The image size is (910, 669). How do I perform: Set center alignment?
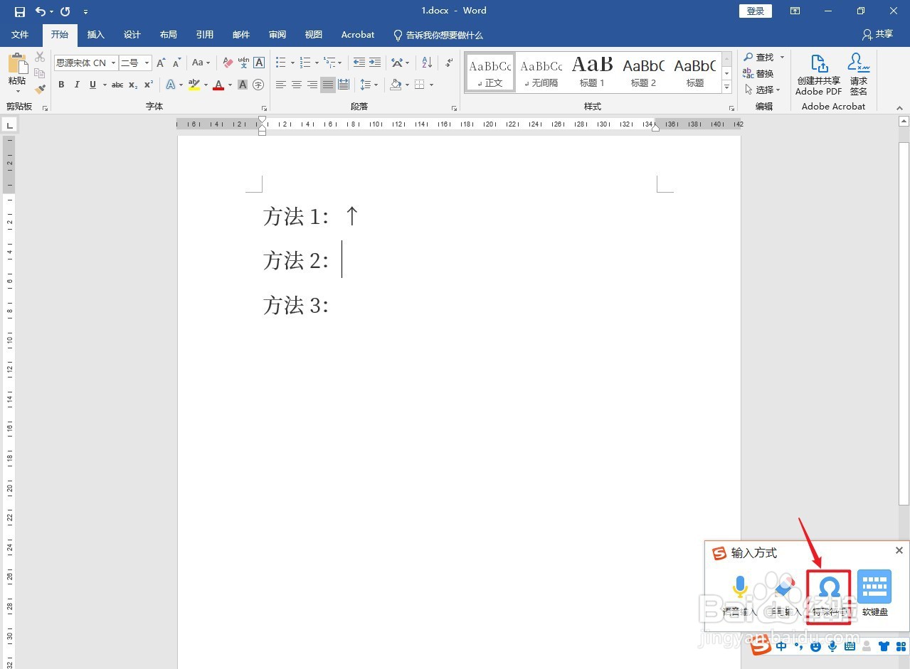297,85
